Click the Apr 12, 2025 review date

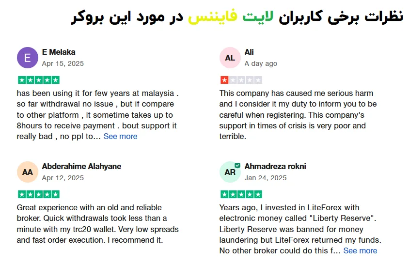click(63, 178)
